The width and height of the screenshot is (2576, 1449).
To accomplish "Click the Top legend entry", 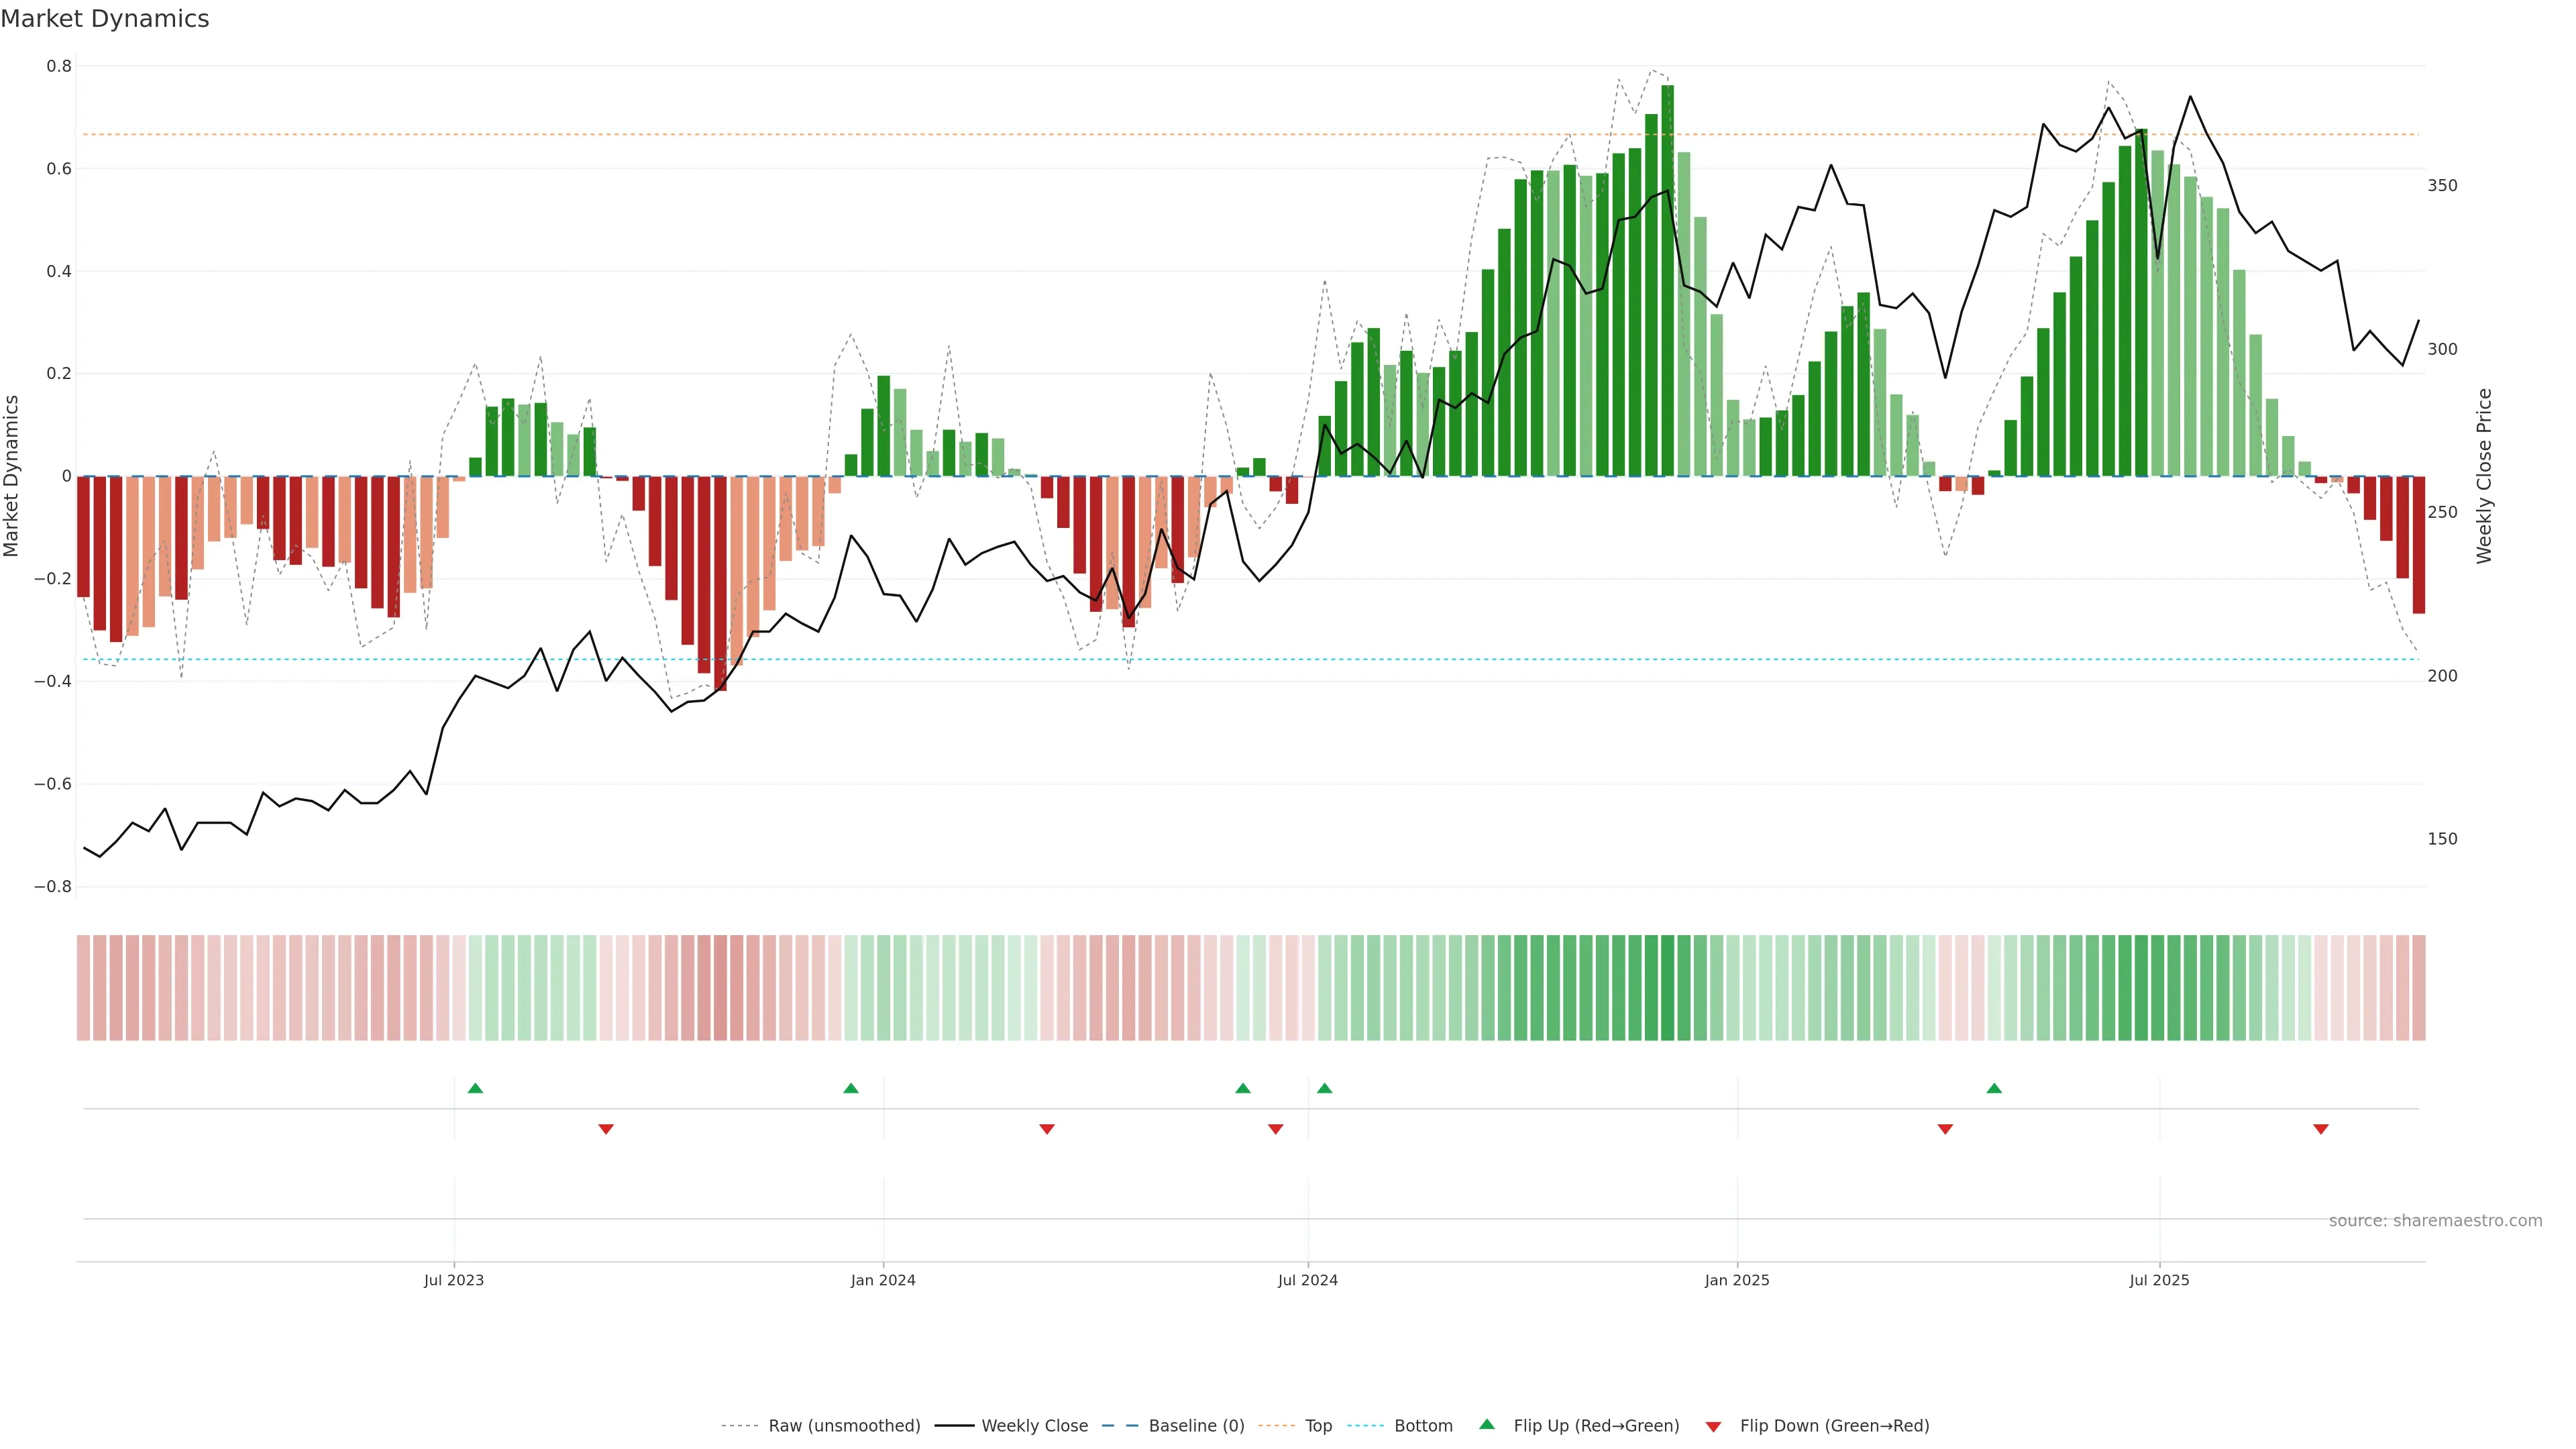I will (1318, 1426).
